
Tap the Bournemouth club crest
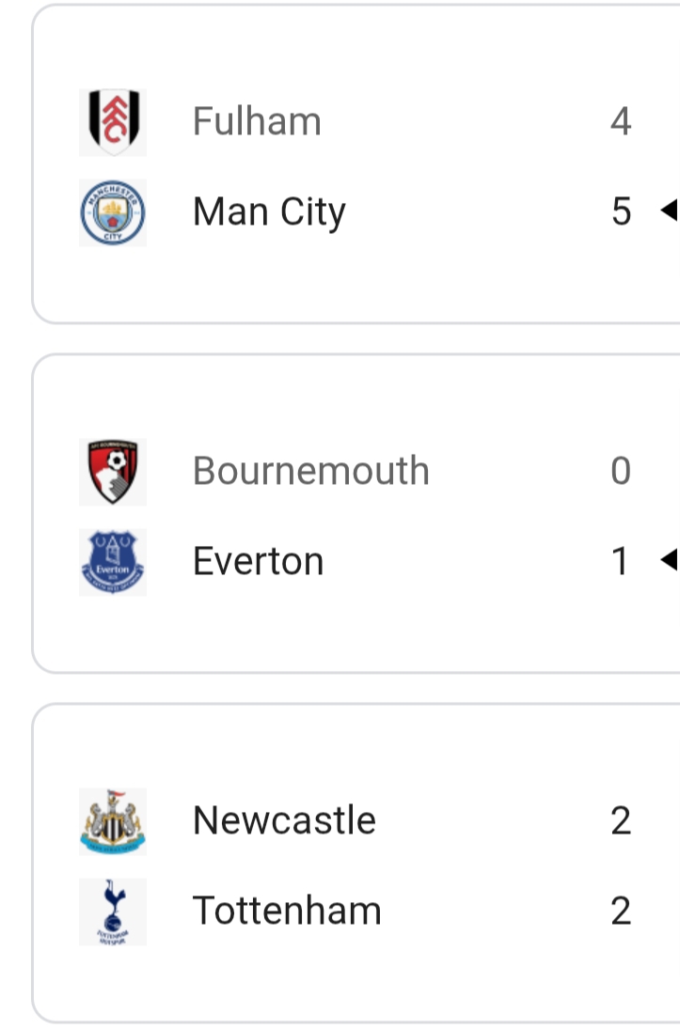click(x=113, y=472)
